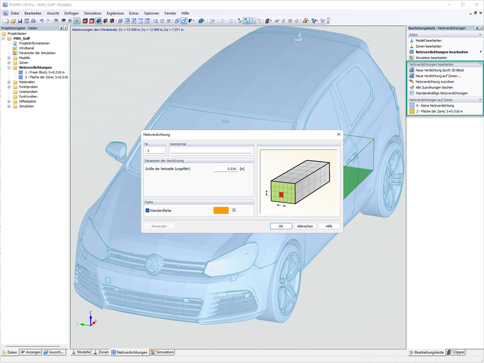
Task: Switch to the Clipper tab
Action: point(456,352)
